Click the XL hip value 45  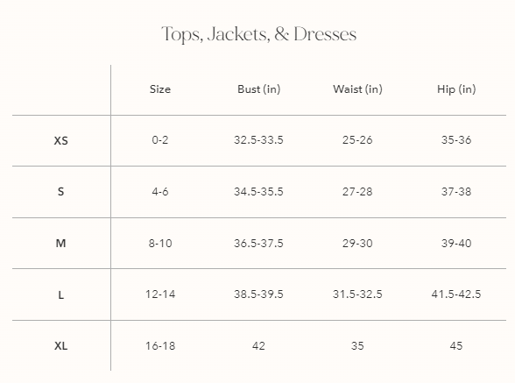(456, 346)
